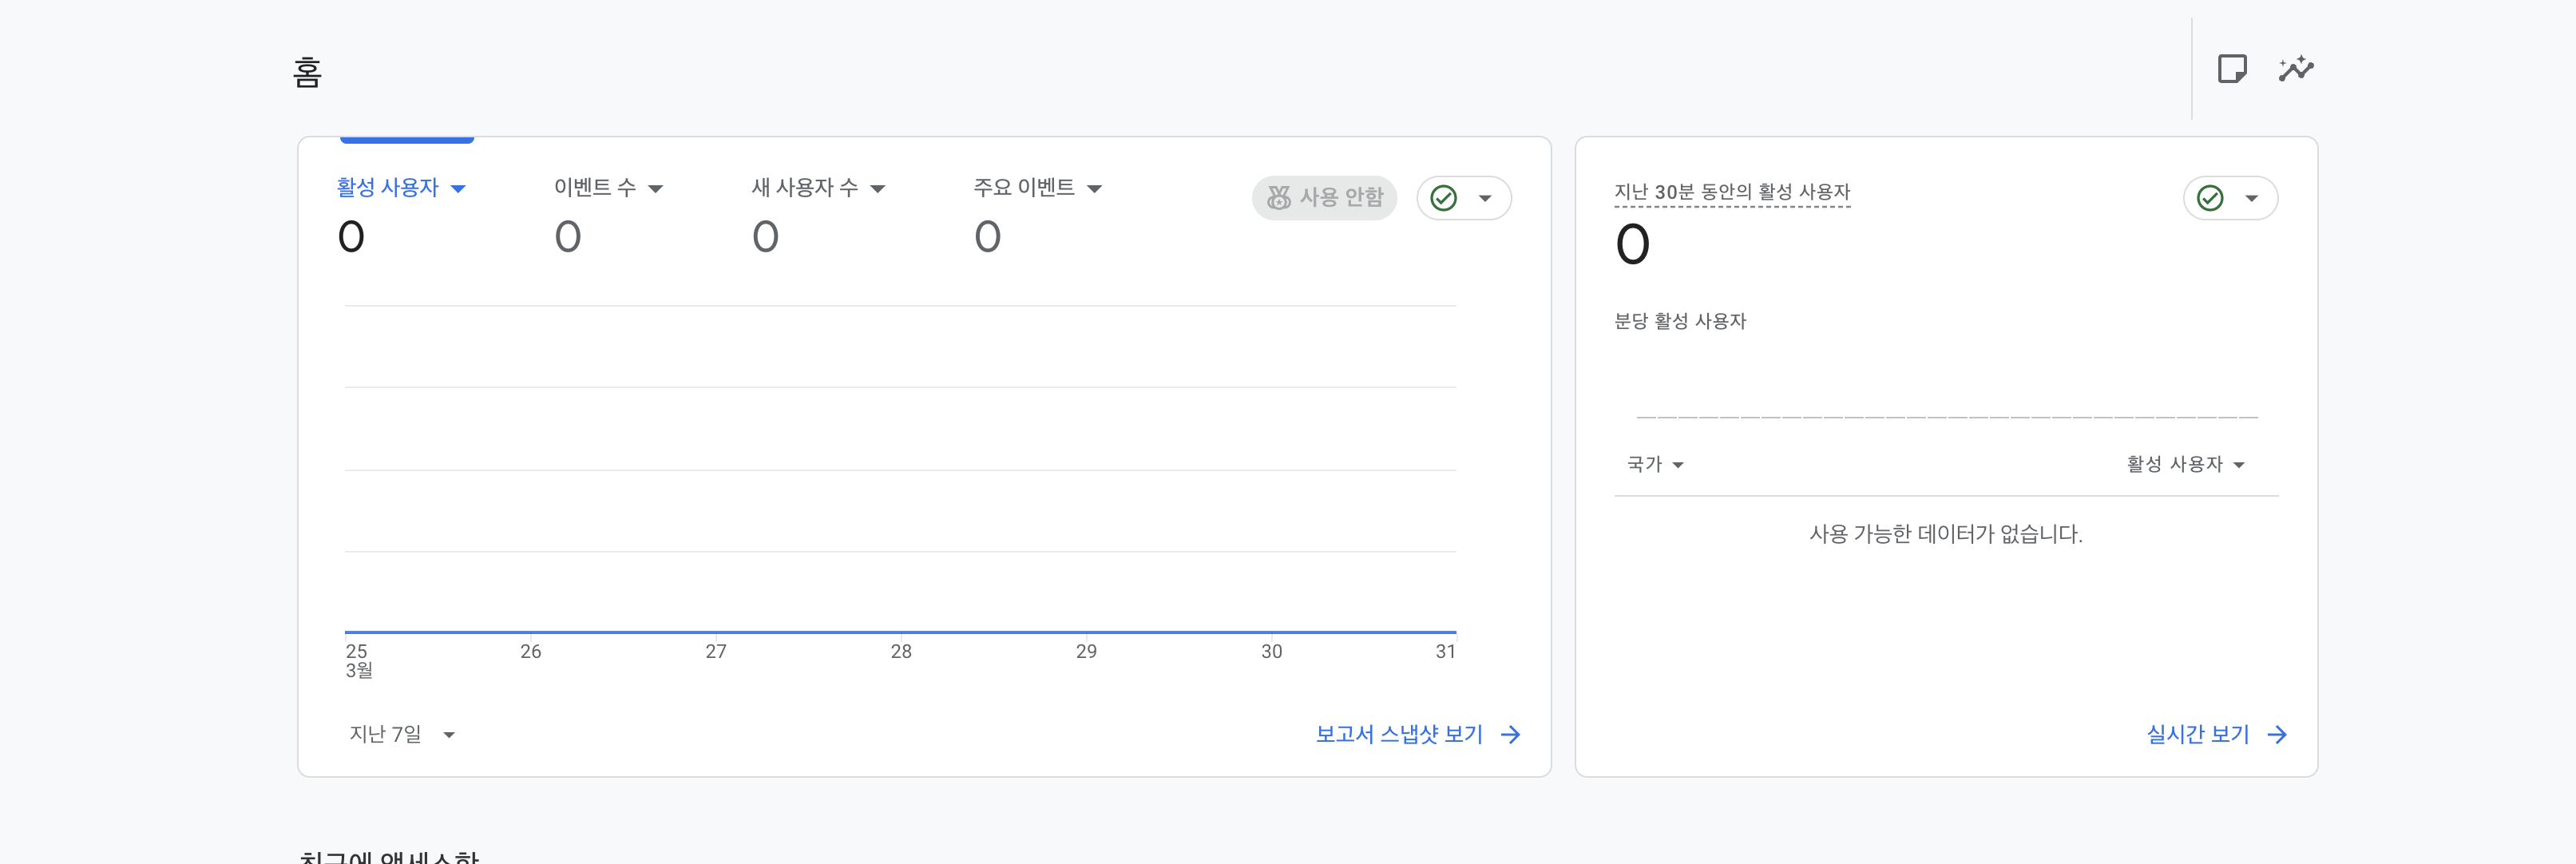Click the green check status icon in main card
The image size is (2576, 864).
tap(1443, 198)
